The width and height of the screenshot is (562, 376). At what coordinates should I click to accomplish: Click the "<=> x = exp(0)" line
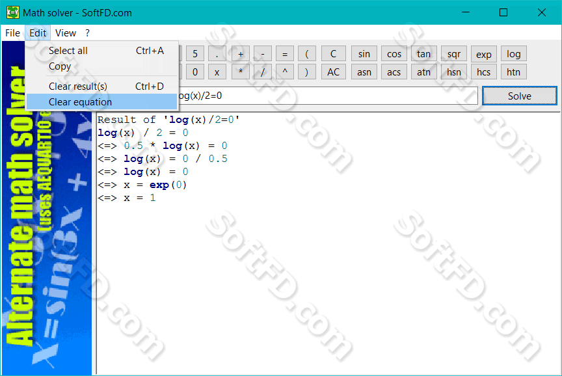point(142,185)
